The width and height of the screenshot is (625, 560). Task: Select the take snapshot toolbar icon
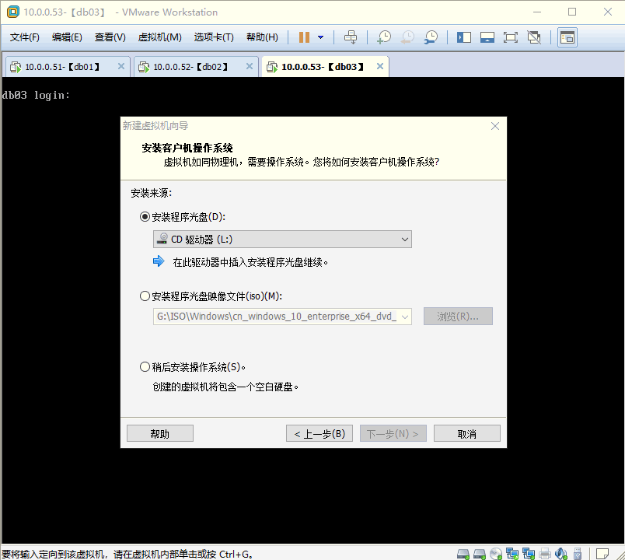[385, 37]
